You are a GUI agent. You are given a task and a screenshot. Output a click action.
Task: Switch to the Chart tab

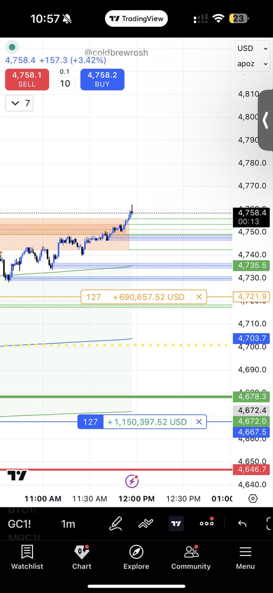tap(82, 557)
